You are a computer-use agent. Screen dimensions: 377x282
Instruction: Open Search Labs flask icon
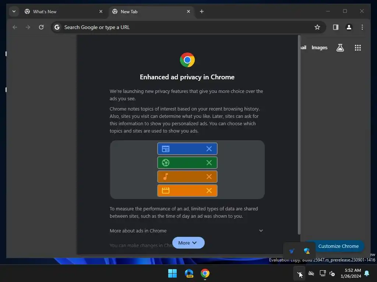point(340,48)
